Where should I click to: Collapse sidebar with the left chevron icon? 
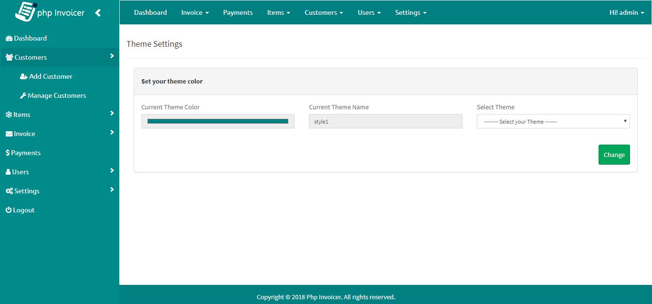pos(98,13)
